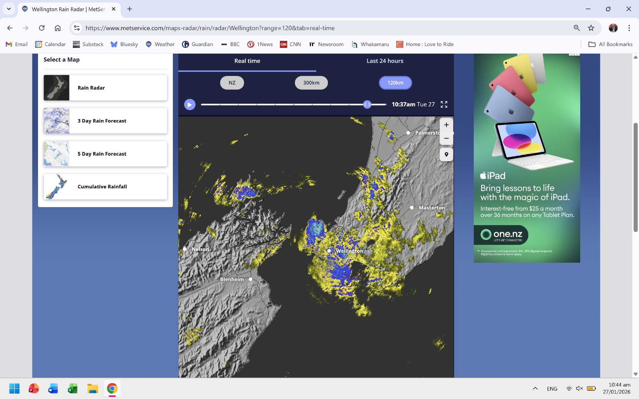The width and height of the screenshot is (639, 399).
Task: Switch to the Last 24 hours tab
Action: click(x=385, y=61)
